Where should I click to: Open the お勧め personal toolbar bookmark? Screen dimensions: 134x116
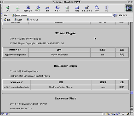[18, 20]
